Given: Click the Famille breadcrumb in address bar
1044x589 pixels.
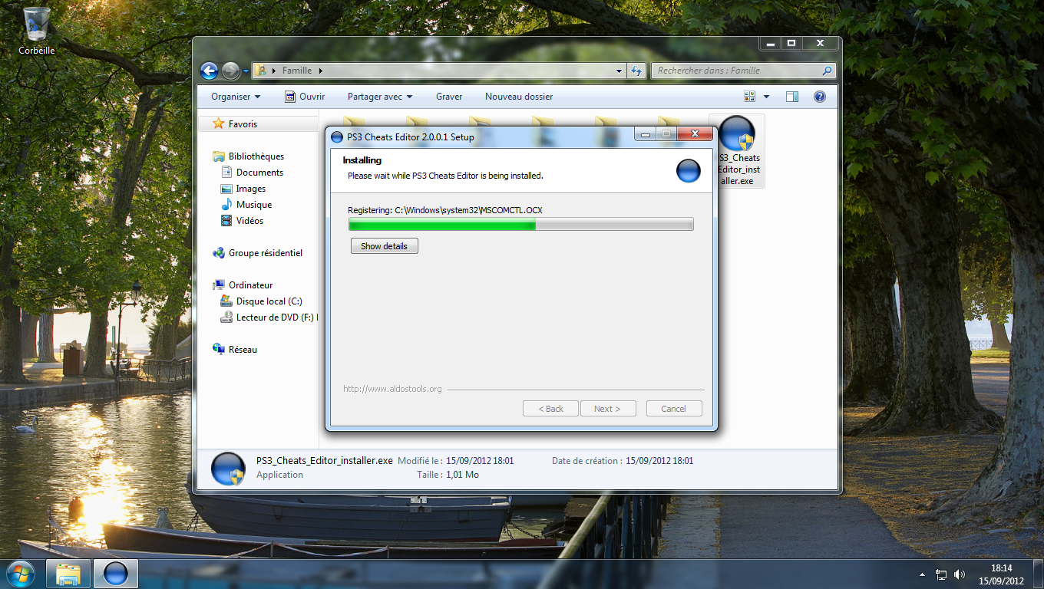Looking at the screenshot, I should coord(297,71).
